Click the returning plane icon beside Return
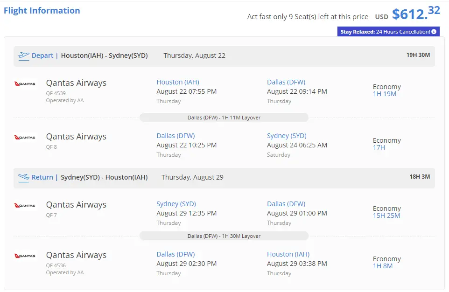 23,177
